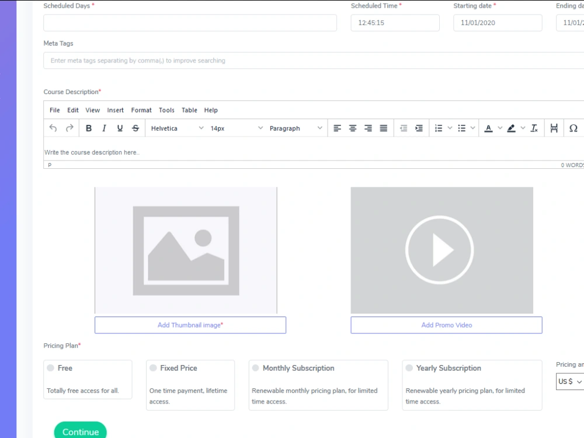This screenshot has width=584, height=438.
Task: Click the thumbnail image placeholder
Action: click(186, 251)
